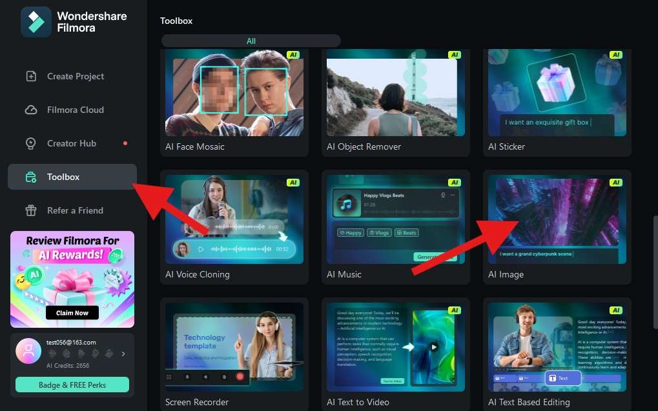Open the AI Image tool thumbnail
Screen dimensions: 658x411
(x=557, y=219)
